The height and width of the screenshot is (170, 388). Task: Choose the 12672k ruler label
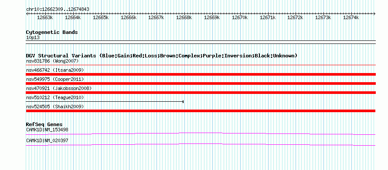(295, 18)
